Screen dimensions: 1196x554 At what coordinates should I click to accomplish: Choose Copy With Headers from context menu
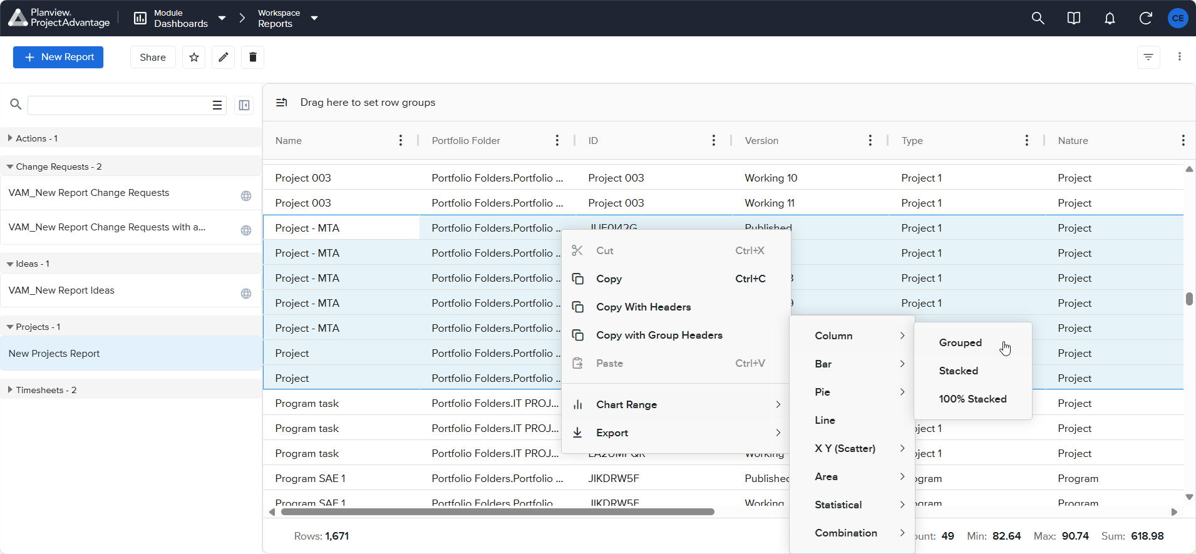[643, 307]
